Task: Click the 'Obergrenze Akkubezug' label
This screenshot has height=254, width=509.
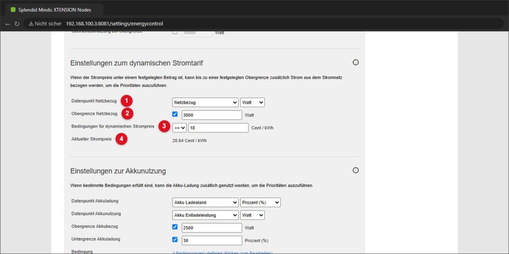Action: pos(95,226)
